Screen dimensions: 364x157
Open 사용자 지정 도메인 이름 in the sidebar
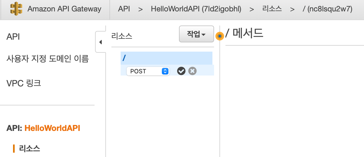click(48, 59)
